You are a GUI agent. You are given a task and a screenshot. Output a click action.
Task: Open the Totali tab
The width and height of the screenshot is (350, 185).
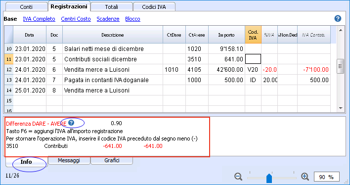tap(112, 7)
